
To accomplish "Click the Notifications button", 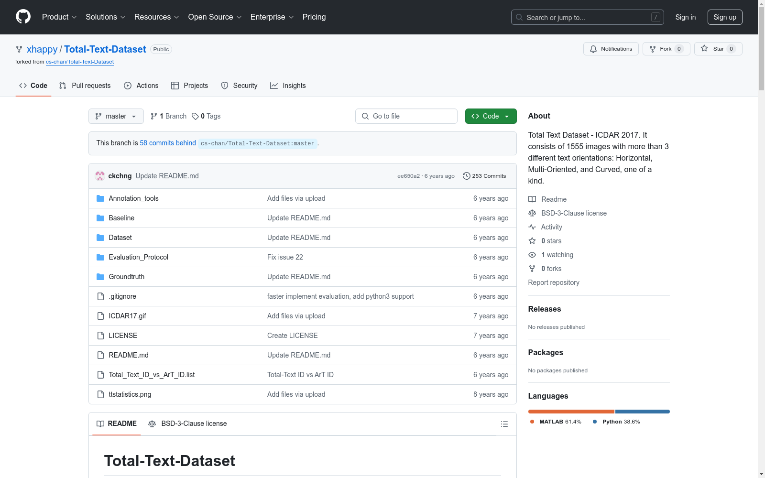I will (x=611, y=49).
